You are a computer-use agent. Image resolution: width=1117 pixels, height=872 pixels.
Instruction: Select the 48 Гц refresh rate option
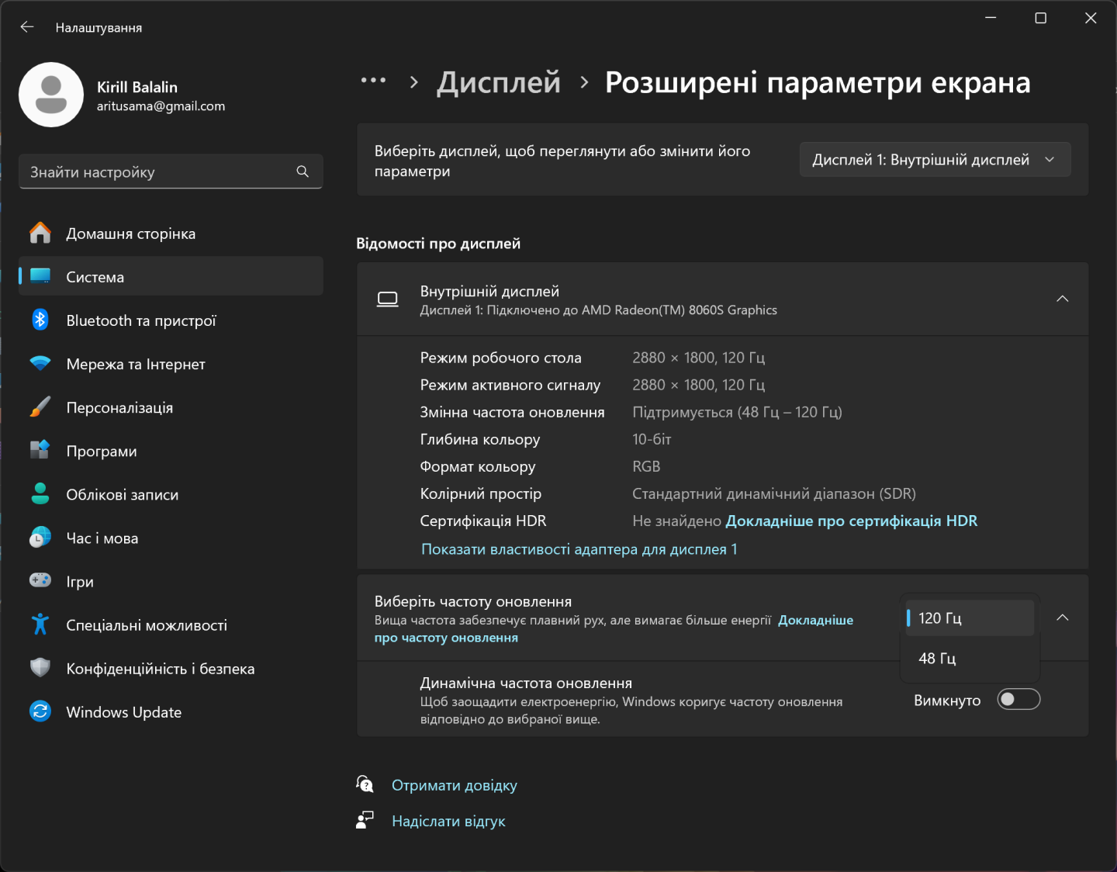click(937, 659)
